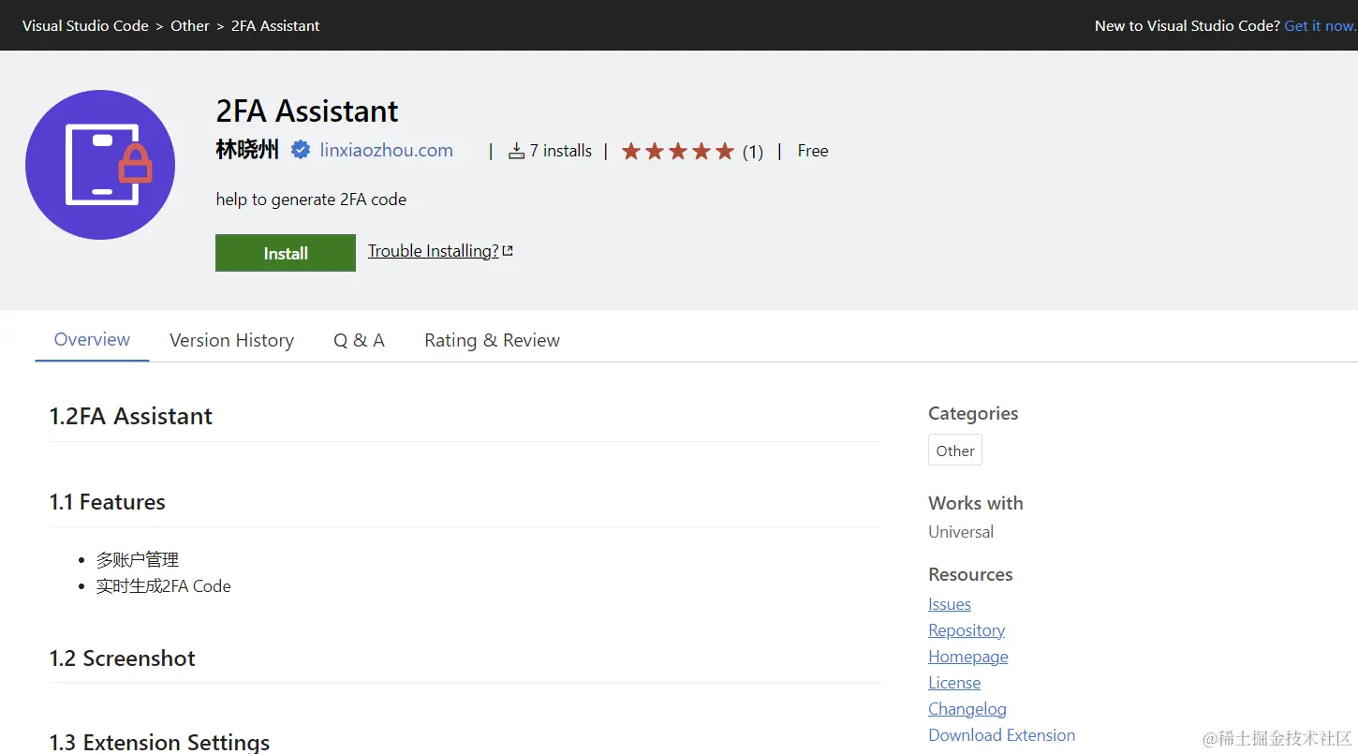Image resolution: width=1358 pixels, height=754 pixels.
Task: Visit the Homepage resource link
Action: point(967,657)
